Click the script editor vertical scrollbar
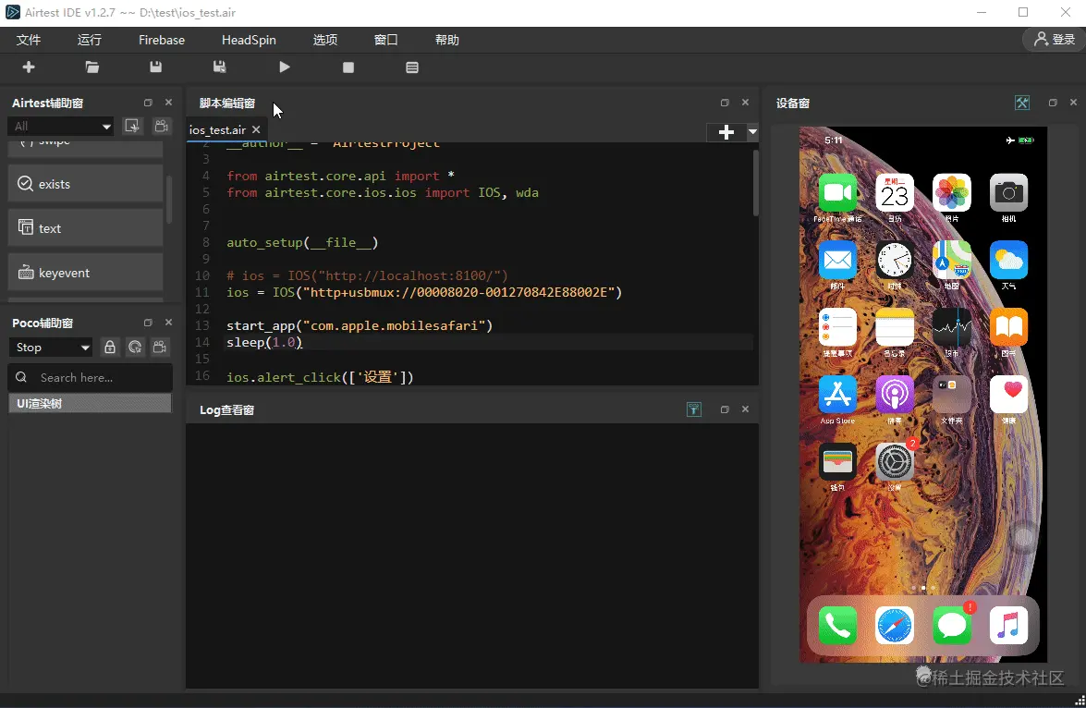1086x708 pixels. tap(756, 184)
